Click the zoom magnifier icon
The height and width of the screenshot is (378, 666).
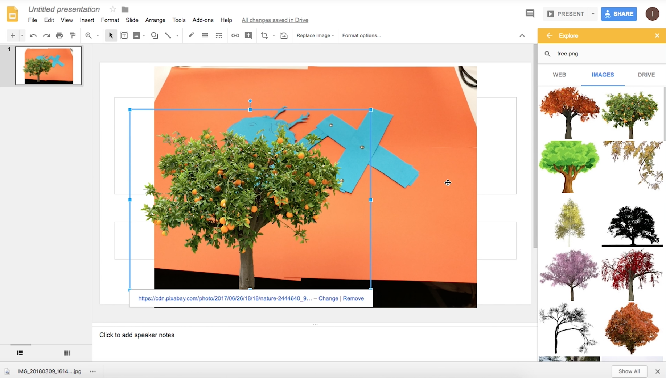pos(89,35)
